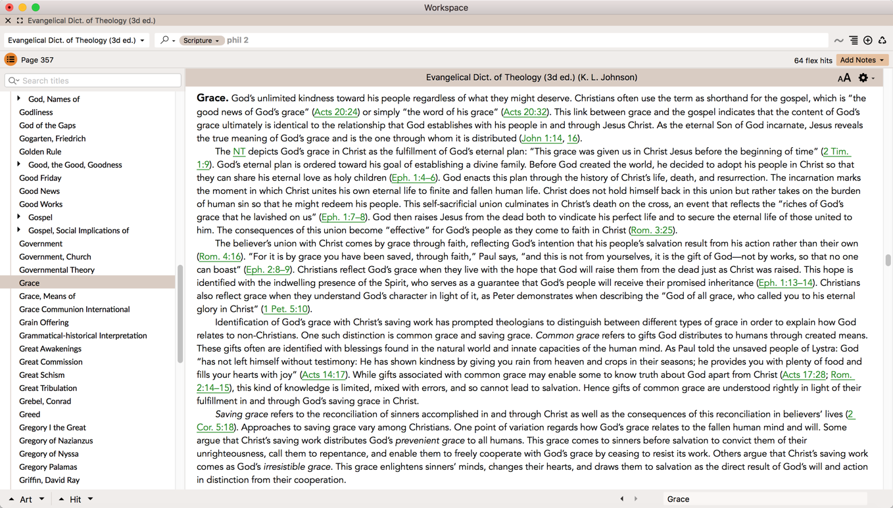Jump to previous Hit with up arrow
Viewport: 893px width, 508px height.
click(61, 499)
